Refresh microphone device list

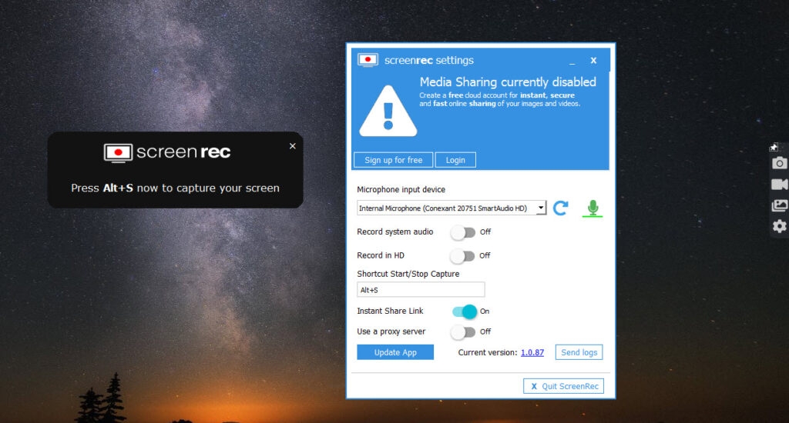point(561,208)
